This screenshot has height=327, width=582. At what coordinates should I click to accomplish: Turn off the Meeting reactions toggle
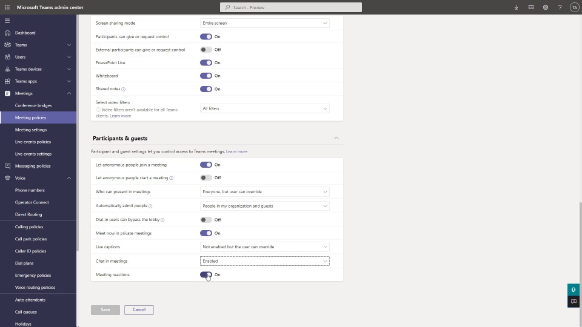click(x=206, y=275)
